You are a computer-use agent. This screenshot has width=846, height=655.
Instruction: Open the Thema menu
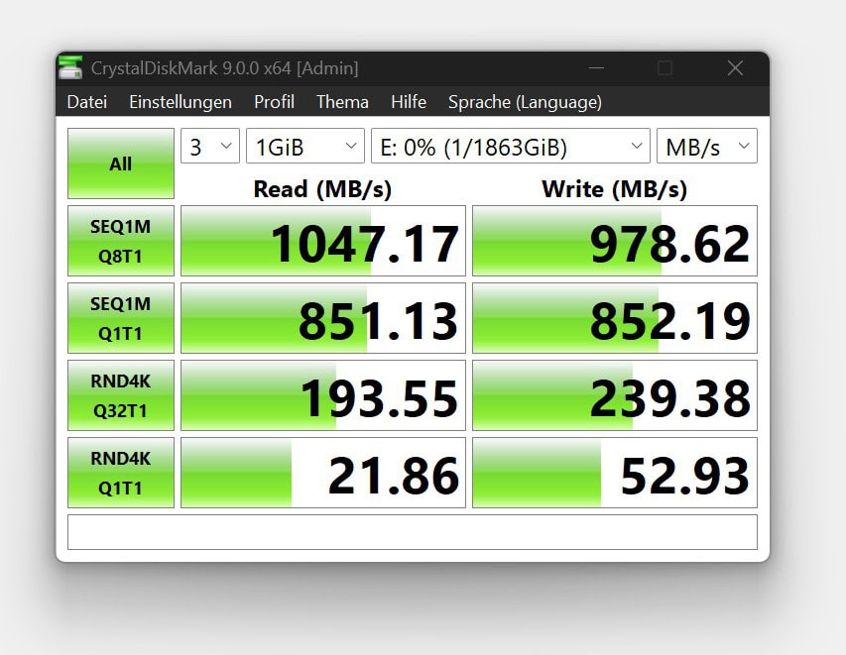(x=342, y=102)
